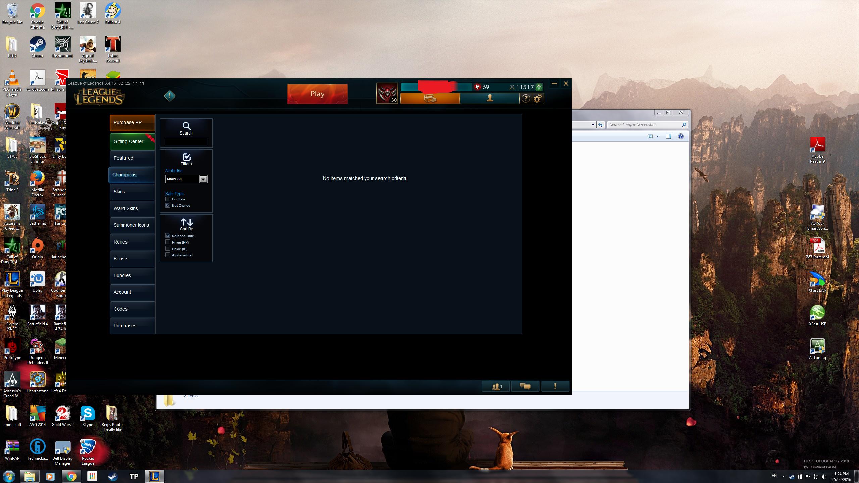Expand the Attributes Show All dropdown
This screenshot has height=483, width=859.
(186, 179)
